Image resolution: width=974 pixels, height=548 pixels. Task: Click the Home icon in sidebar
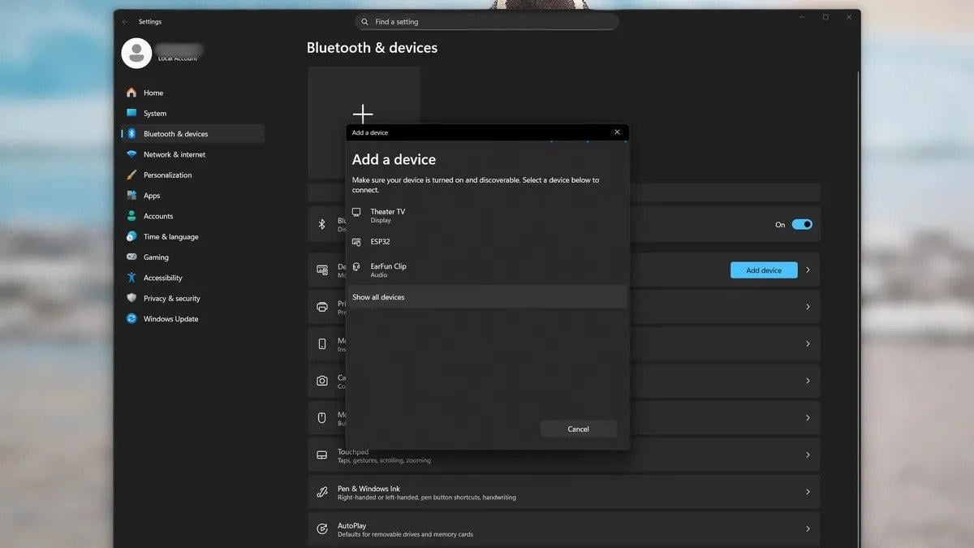pyautogui.click(x=131, y=93)
